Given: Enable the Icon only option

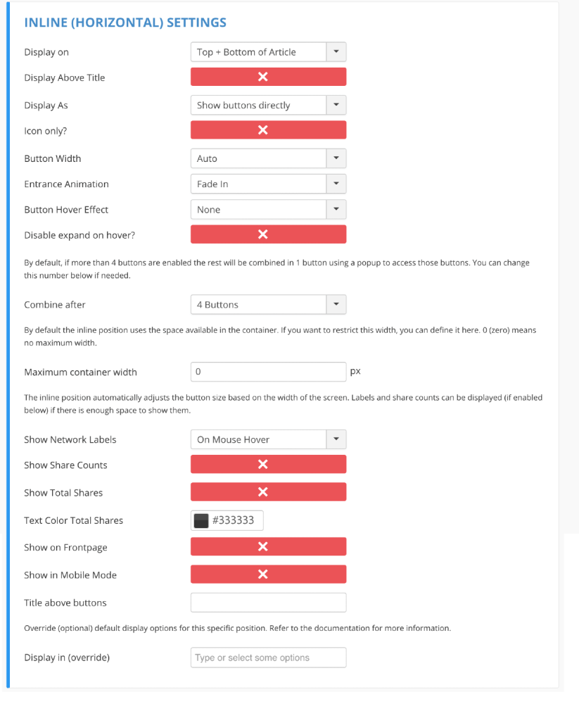Looking at the screenshot, I should tap(268, 130).
